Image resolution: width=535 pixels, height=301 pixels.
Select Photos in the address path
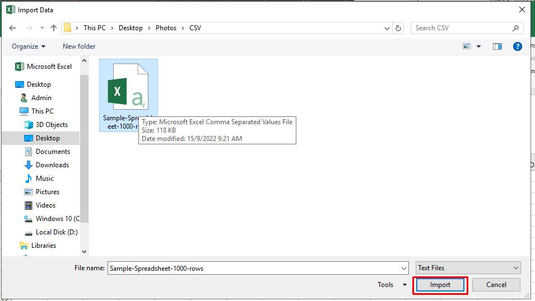[x=166, y=28]
